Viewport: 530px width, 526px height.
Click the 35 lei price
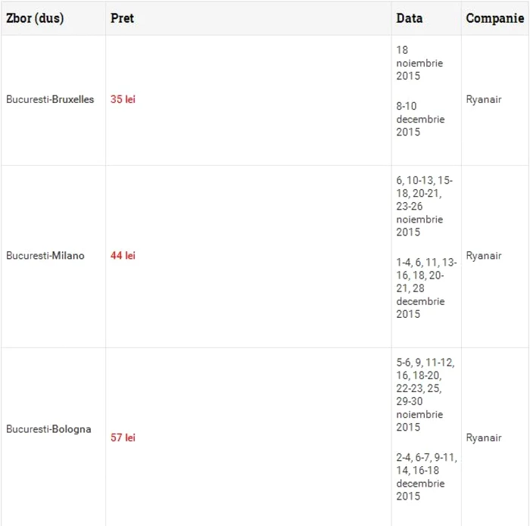click(123, 99)
